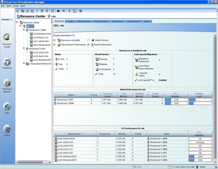Screen dimensions: 218x169
Task: Click the X delete toolbar icon
Action: tap(64, 11)
